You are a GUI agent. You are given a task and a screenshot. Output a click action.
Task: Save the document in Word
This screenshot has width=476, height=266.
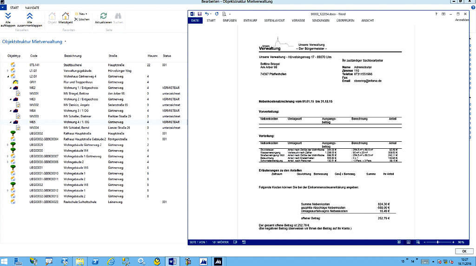coord(200,14)
